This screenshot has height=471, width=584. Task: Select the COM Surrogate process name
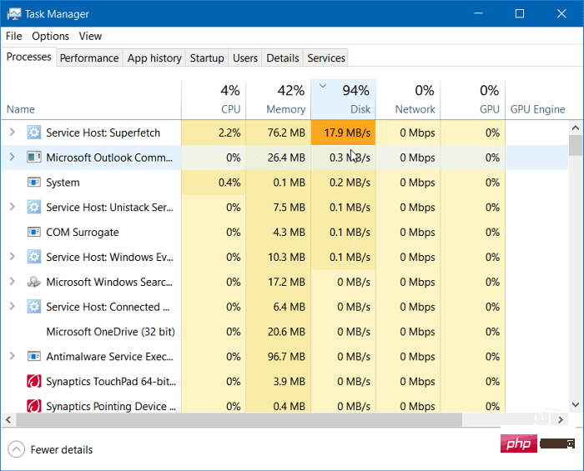point(83,232)
